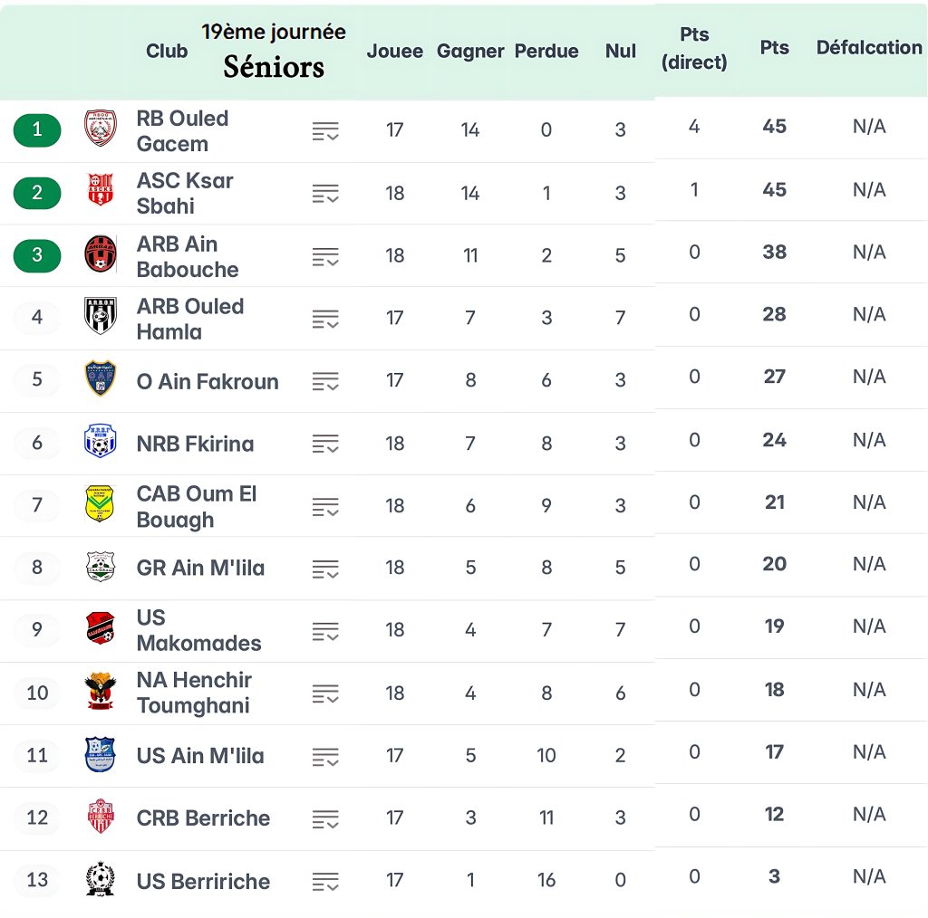Sort table by Pts column header

pos(774,48)
